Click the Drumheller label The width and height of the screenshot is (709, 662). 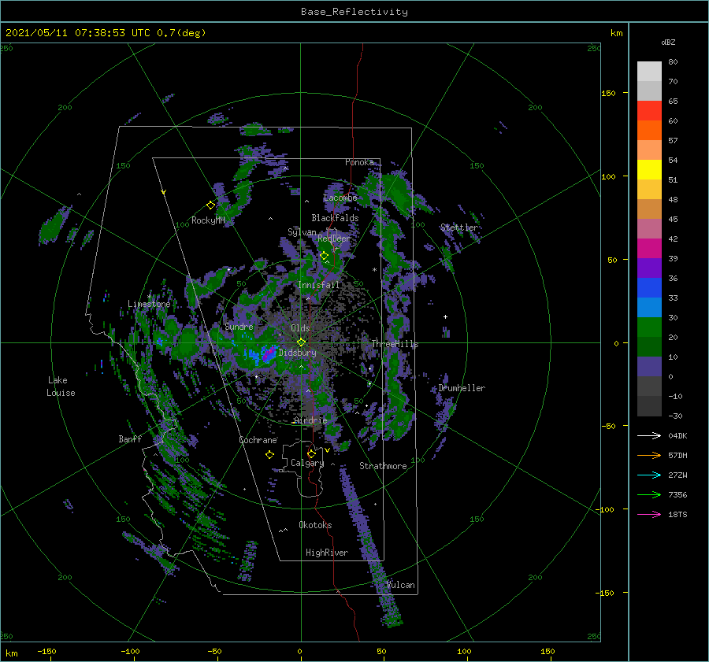(x=462, y=388)
